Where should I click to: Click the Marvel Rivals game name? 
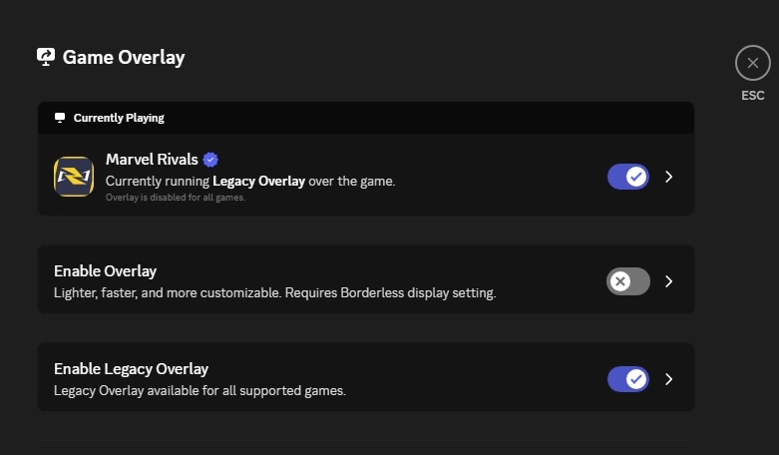tap(152, 160)
